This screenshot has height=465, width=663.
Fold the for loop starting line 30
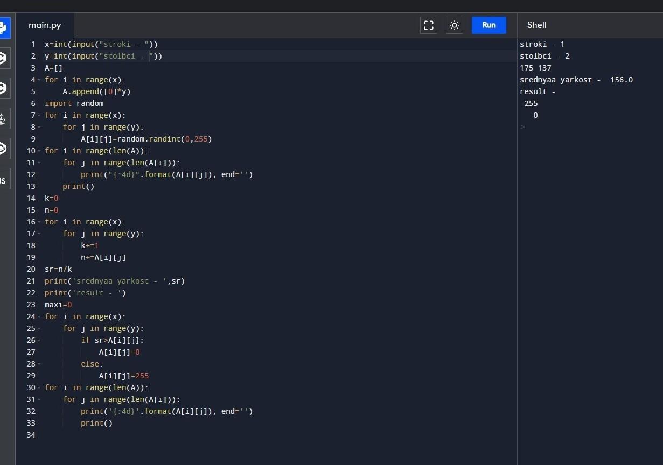coord(40,387)
